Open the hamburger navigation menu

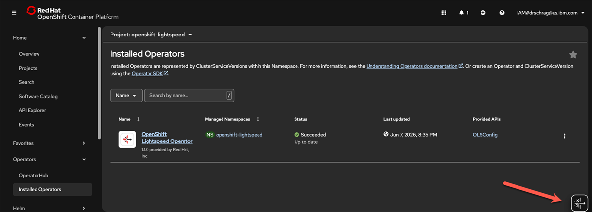(x=14, y=13)
